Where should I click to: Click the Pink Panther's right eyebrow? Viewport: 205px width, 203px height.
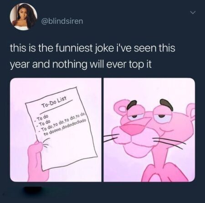(x=167, y=104)
